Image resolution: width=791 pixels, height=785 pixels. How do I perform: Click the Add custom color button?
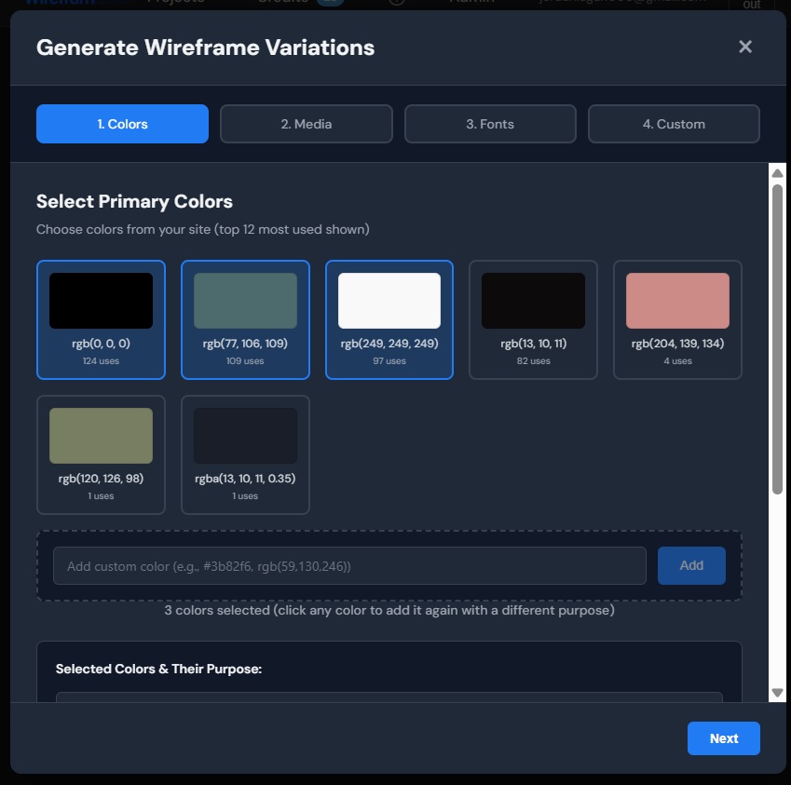point(691,565)
